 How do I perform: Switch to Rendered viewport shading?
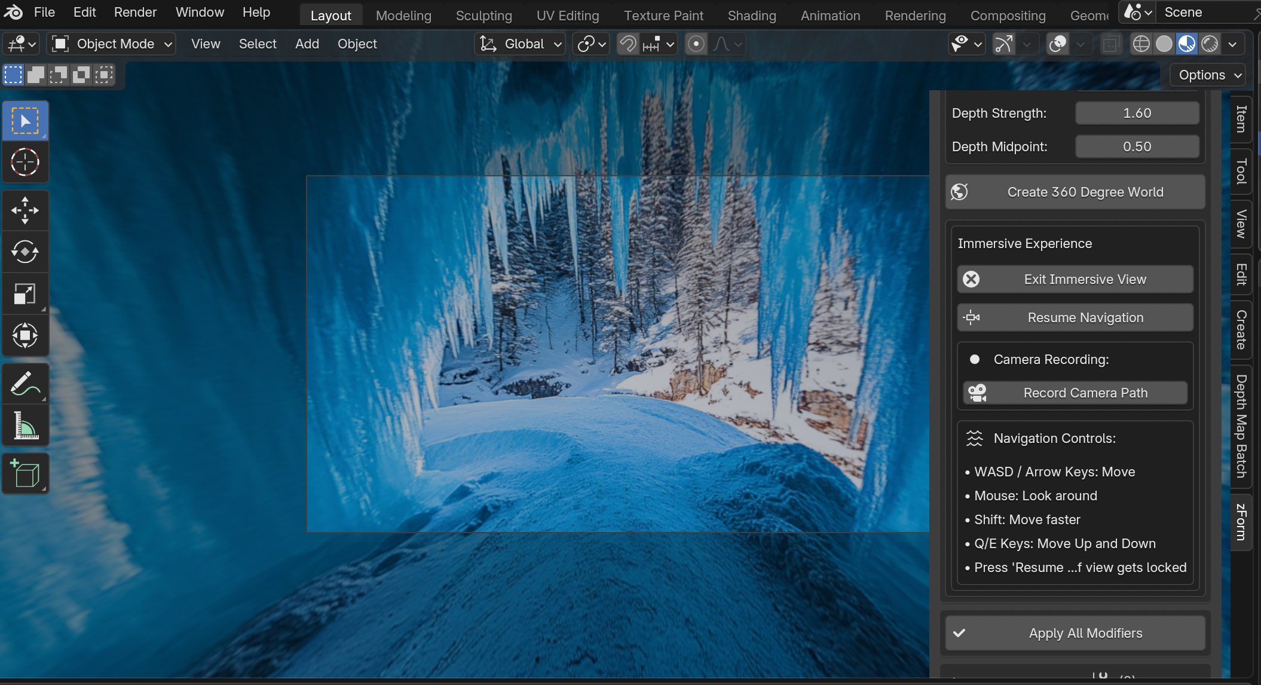pos(1210,44)
